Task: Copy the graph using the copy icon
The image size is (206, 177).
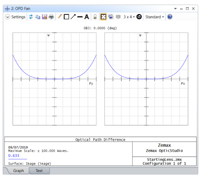Action: 38,17
